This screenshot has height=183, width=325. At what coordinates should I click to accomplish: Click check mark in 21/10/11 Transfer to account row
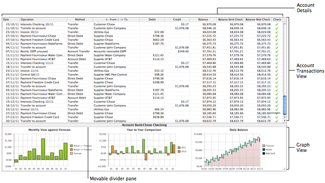point(277,28)
